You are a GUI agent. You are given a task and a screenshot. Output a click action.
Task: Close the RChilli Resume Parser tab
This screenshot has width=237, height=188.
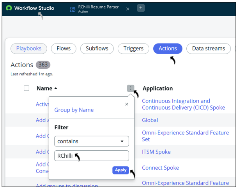pos(127,9)
